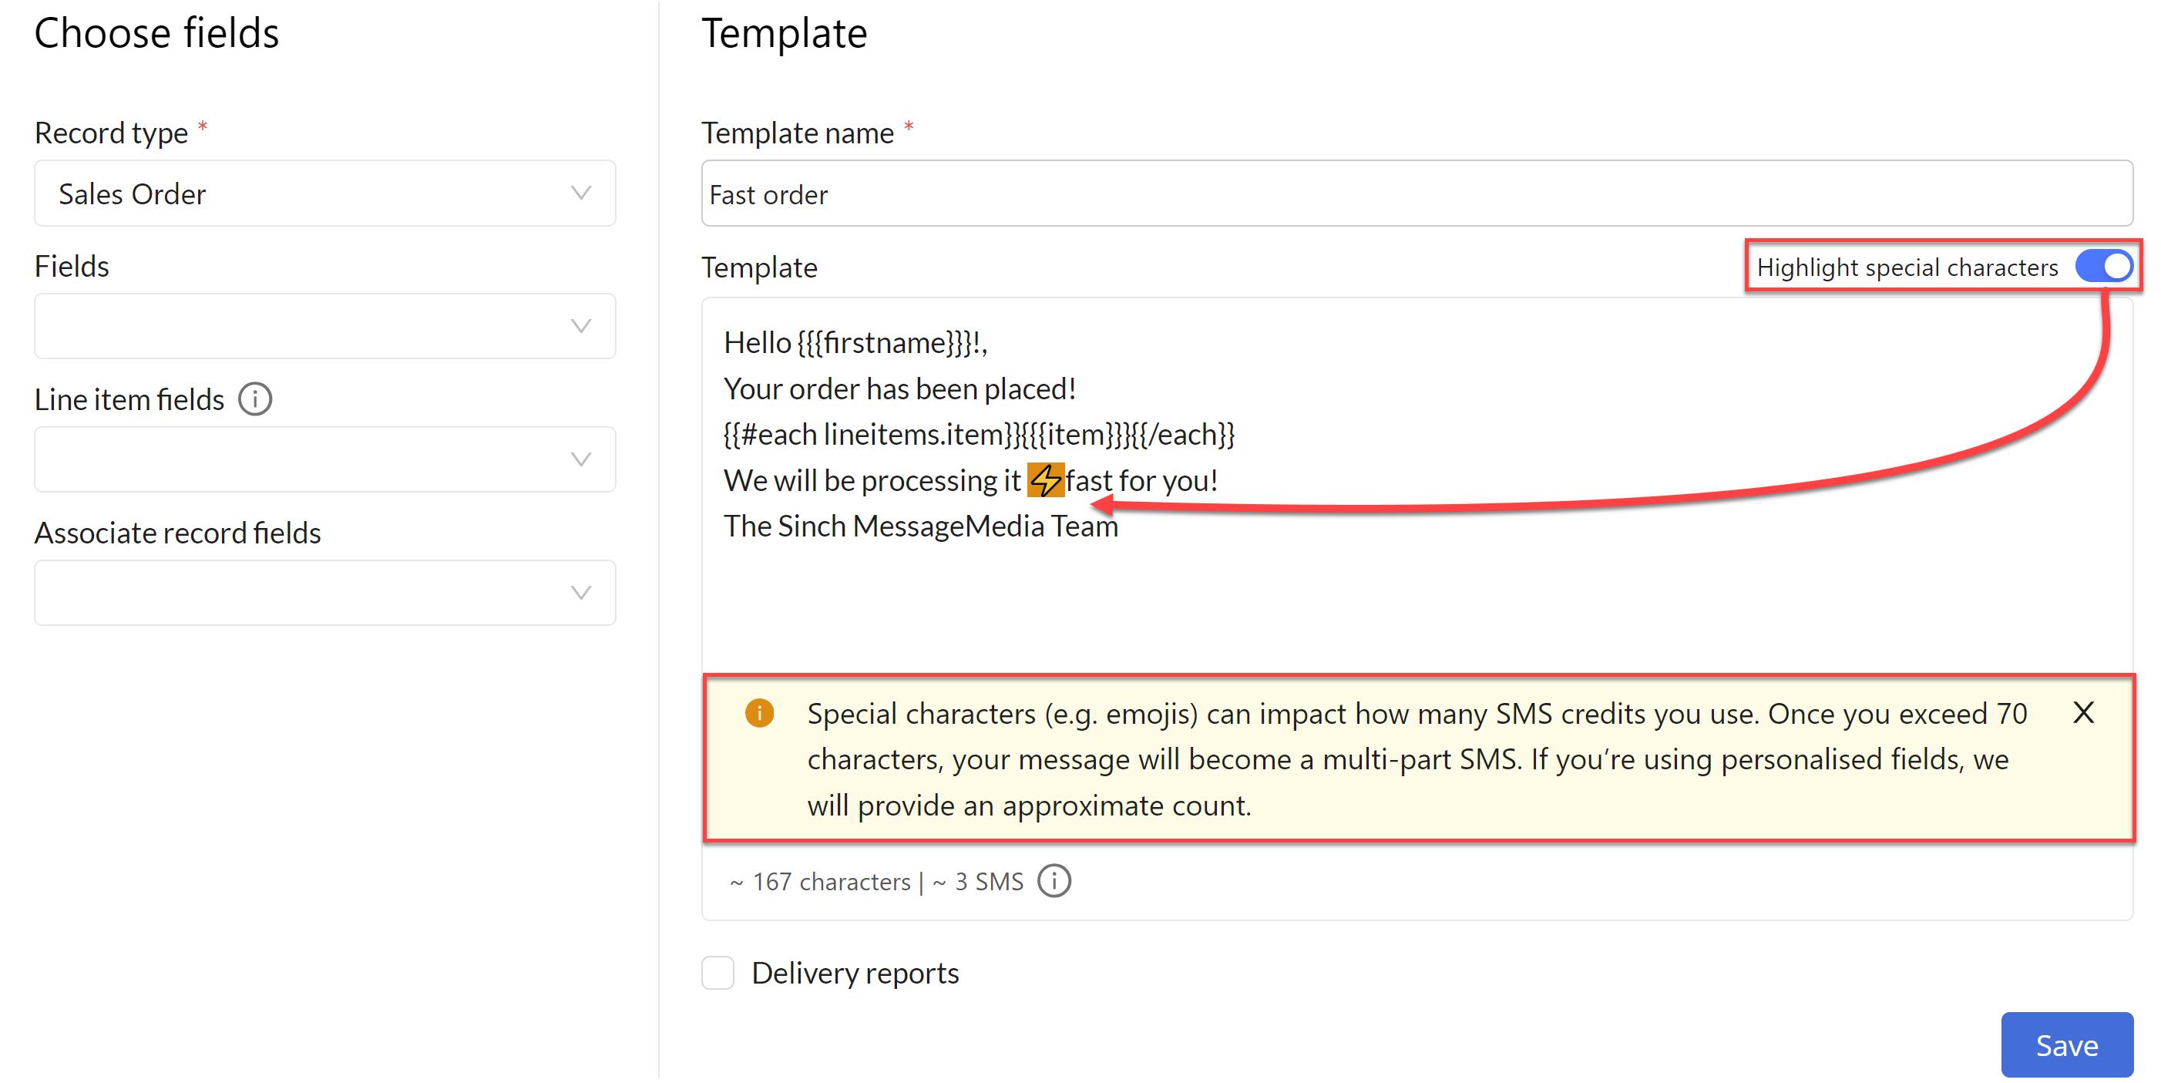
Task: Click the Delivery reports label
Action: [855, 973]
